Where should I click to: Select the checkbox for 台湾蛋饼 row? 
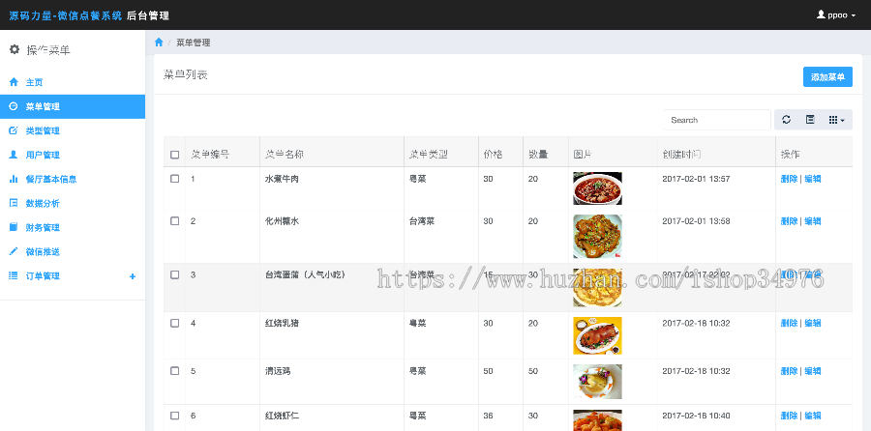[174, 274]
